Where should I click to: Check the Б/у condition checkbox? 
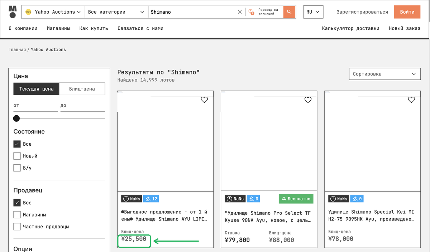[17, 168]
